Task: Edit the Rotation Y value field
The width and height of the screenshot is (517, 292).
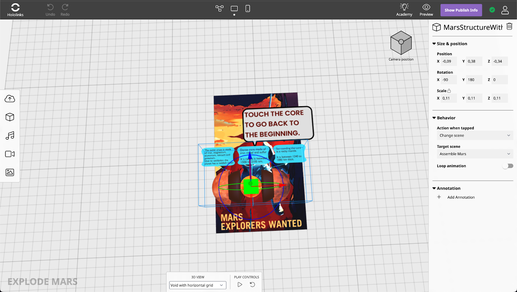Action: [x=474, y=80]
